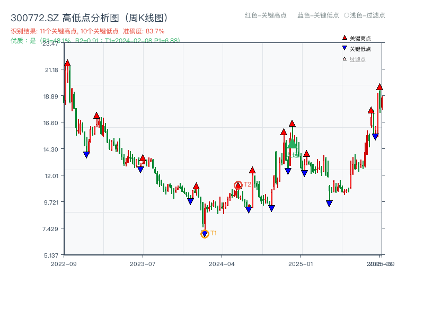Click a blue 关键低点 triangle near 2023-07
This screenshot has height=318, width=424.
point(140,169)
